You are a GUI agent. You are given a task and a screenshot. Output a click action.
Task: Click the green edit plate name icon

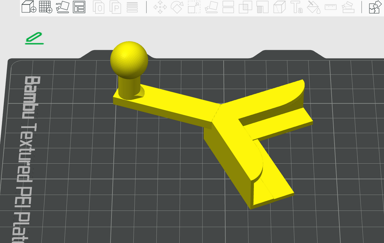(34, 38)
